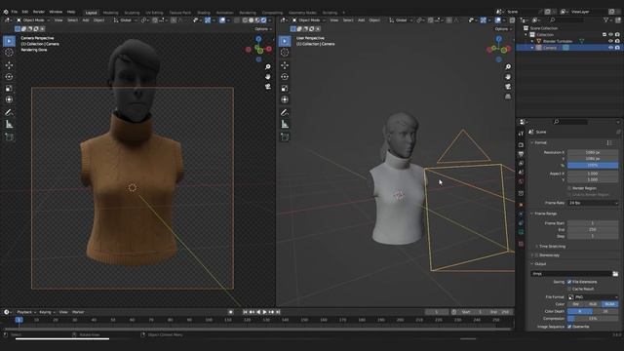Open the Render menu

pos(39,12)
